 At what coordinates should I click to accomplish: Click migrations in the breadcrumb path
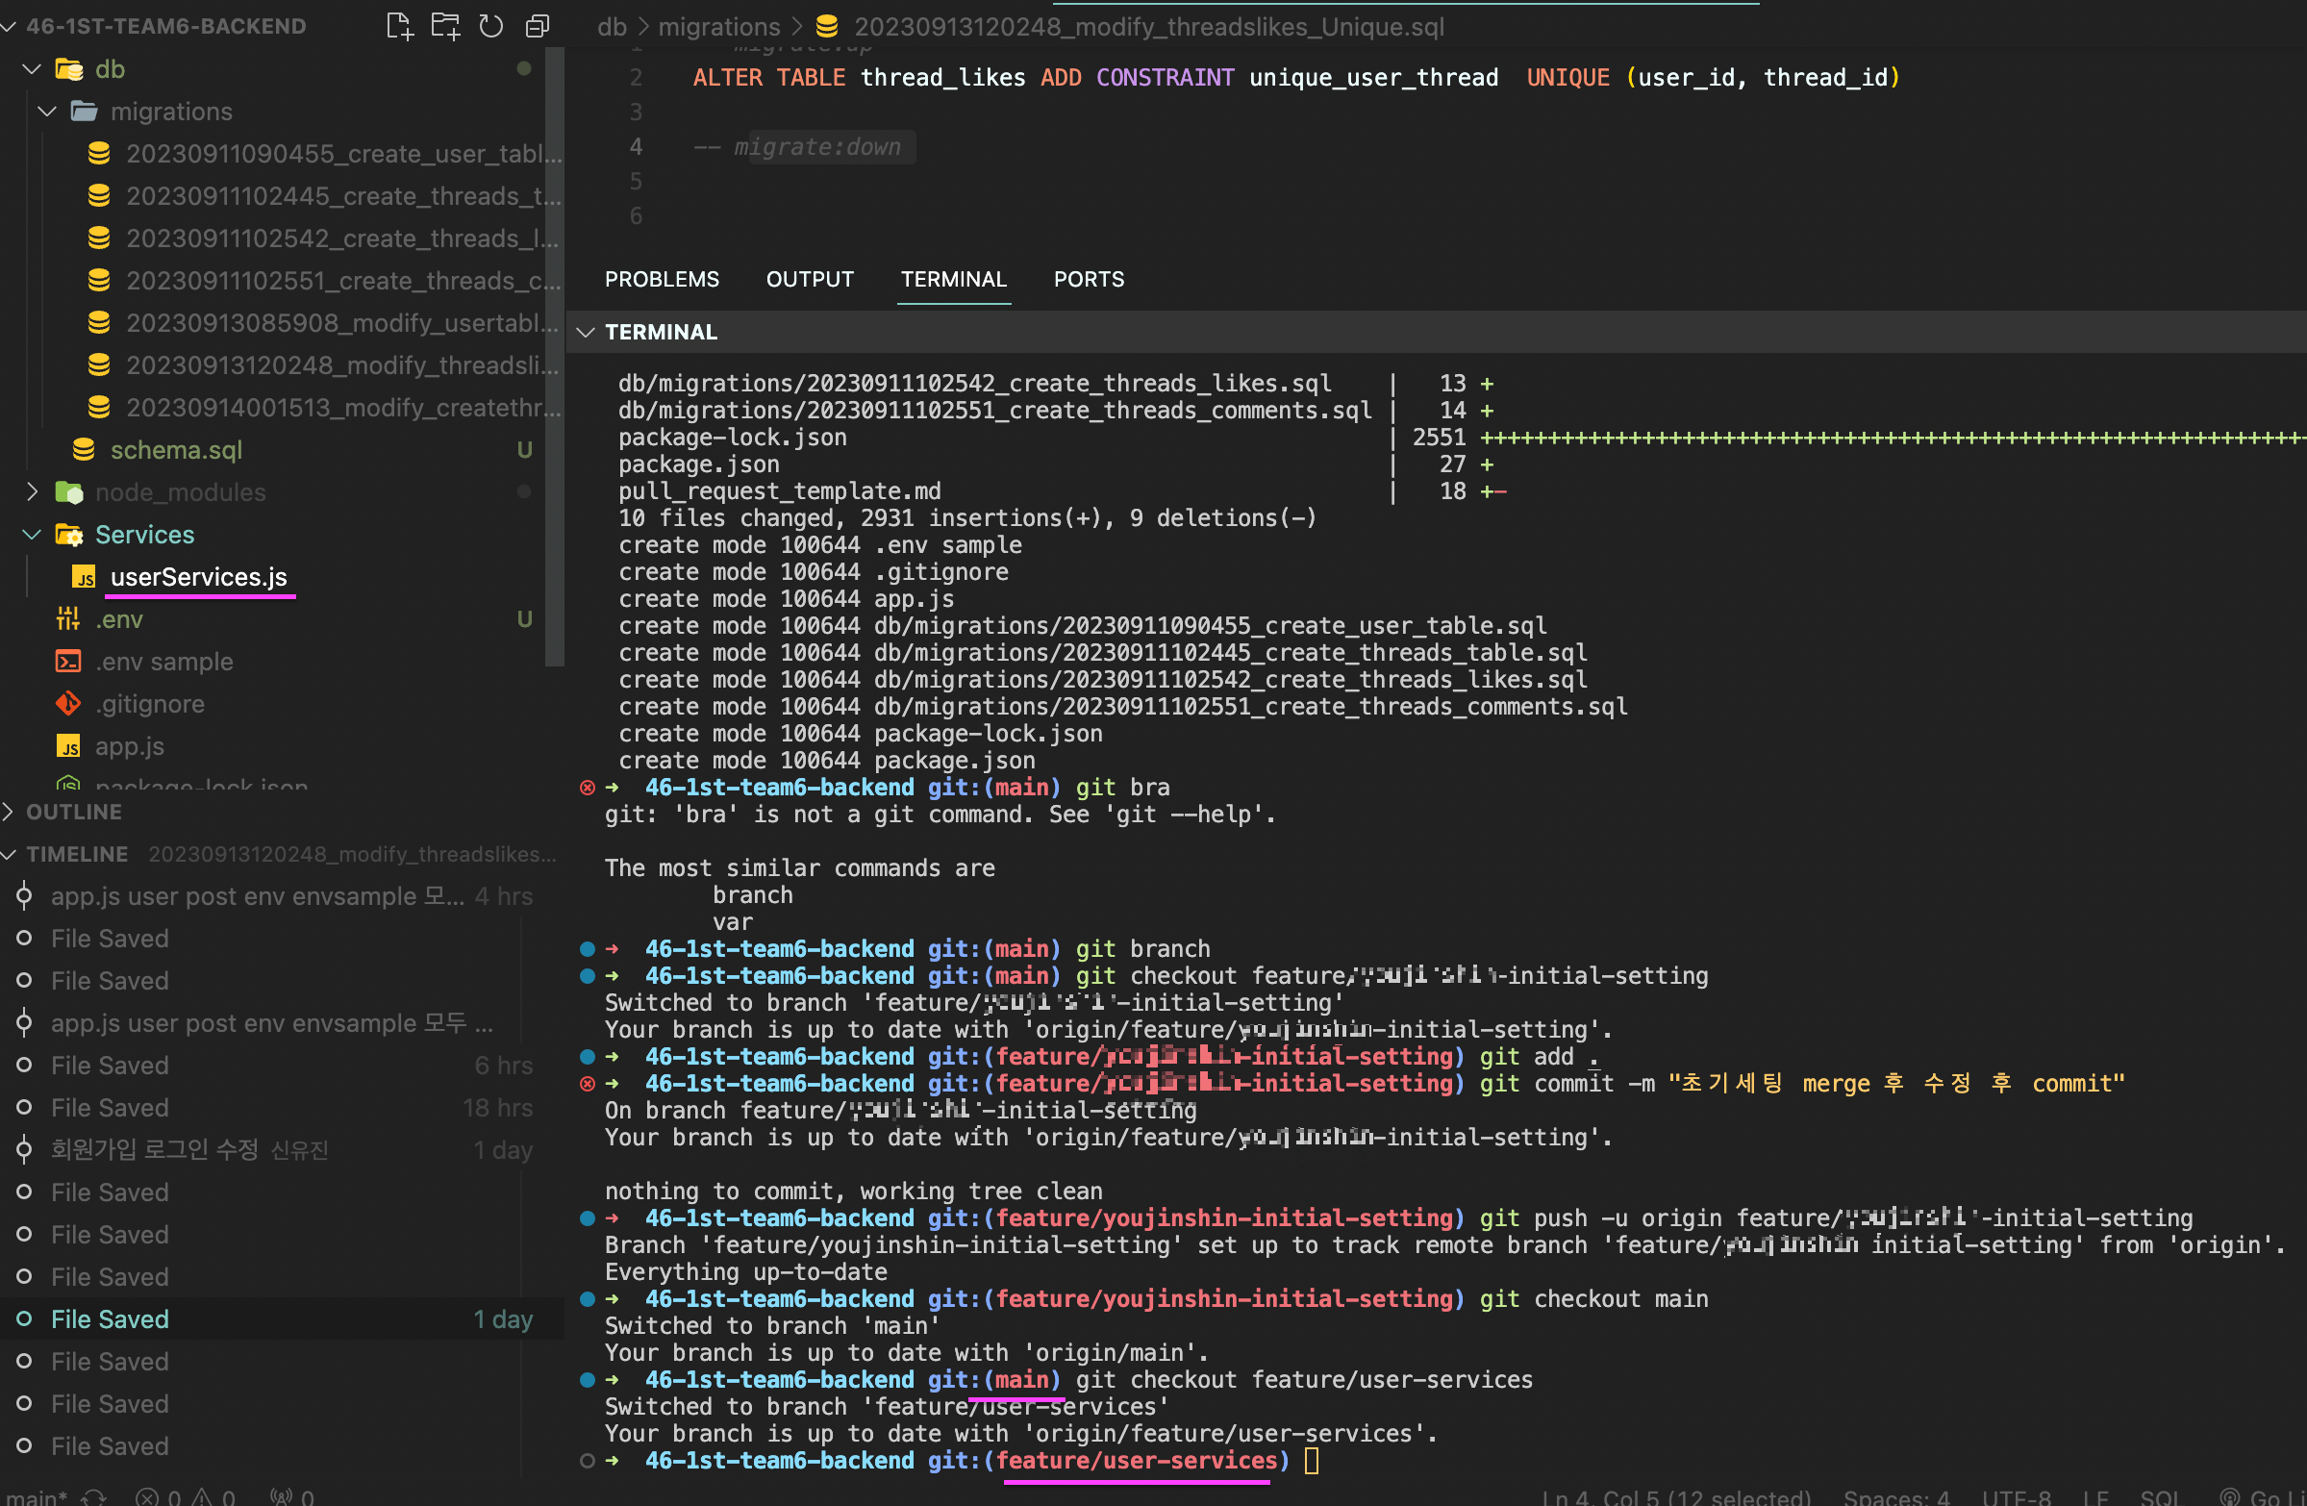(x=718, y=26)
